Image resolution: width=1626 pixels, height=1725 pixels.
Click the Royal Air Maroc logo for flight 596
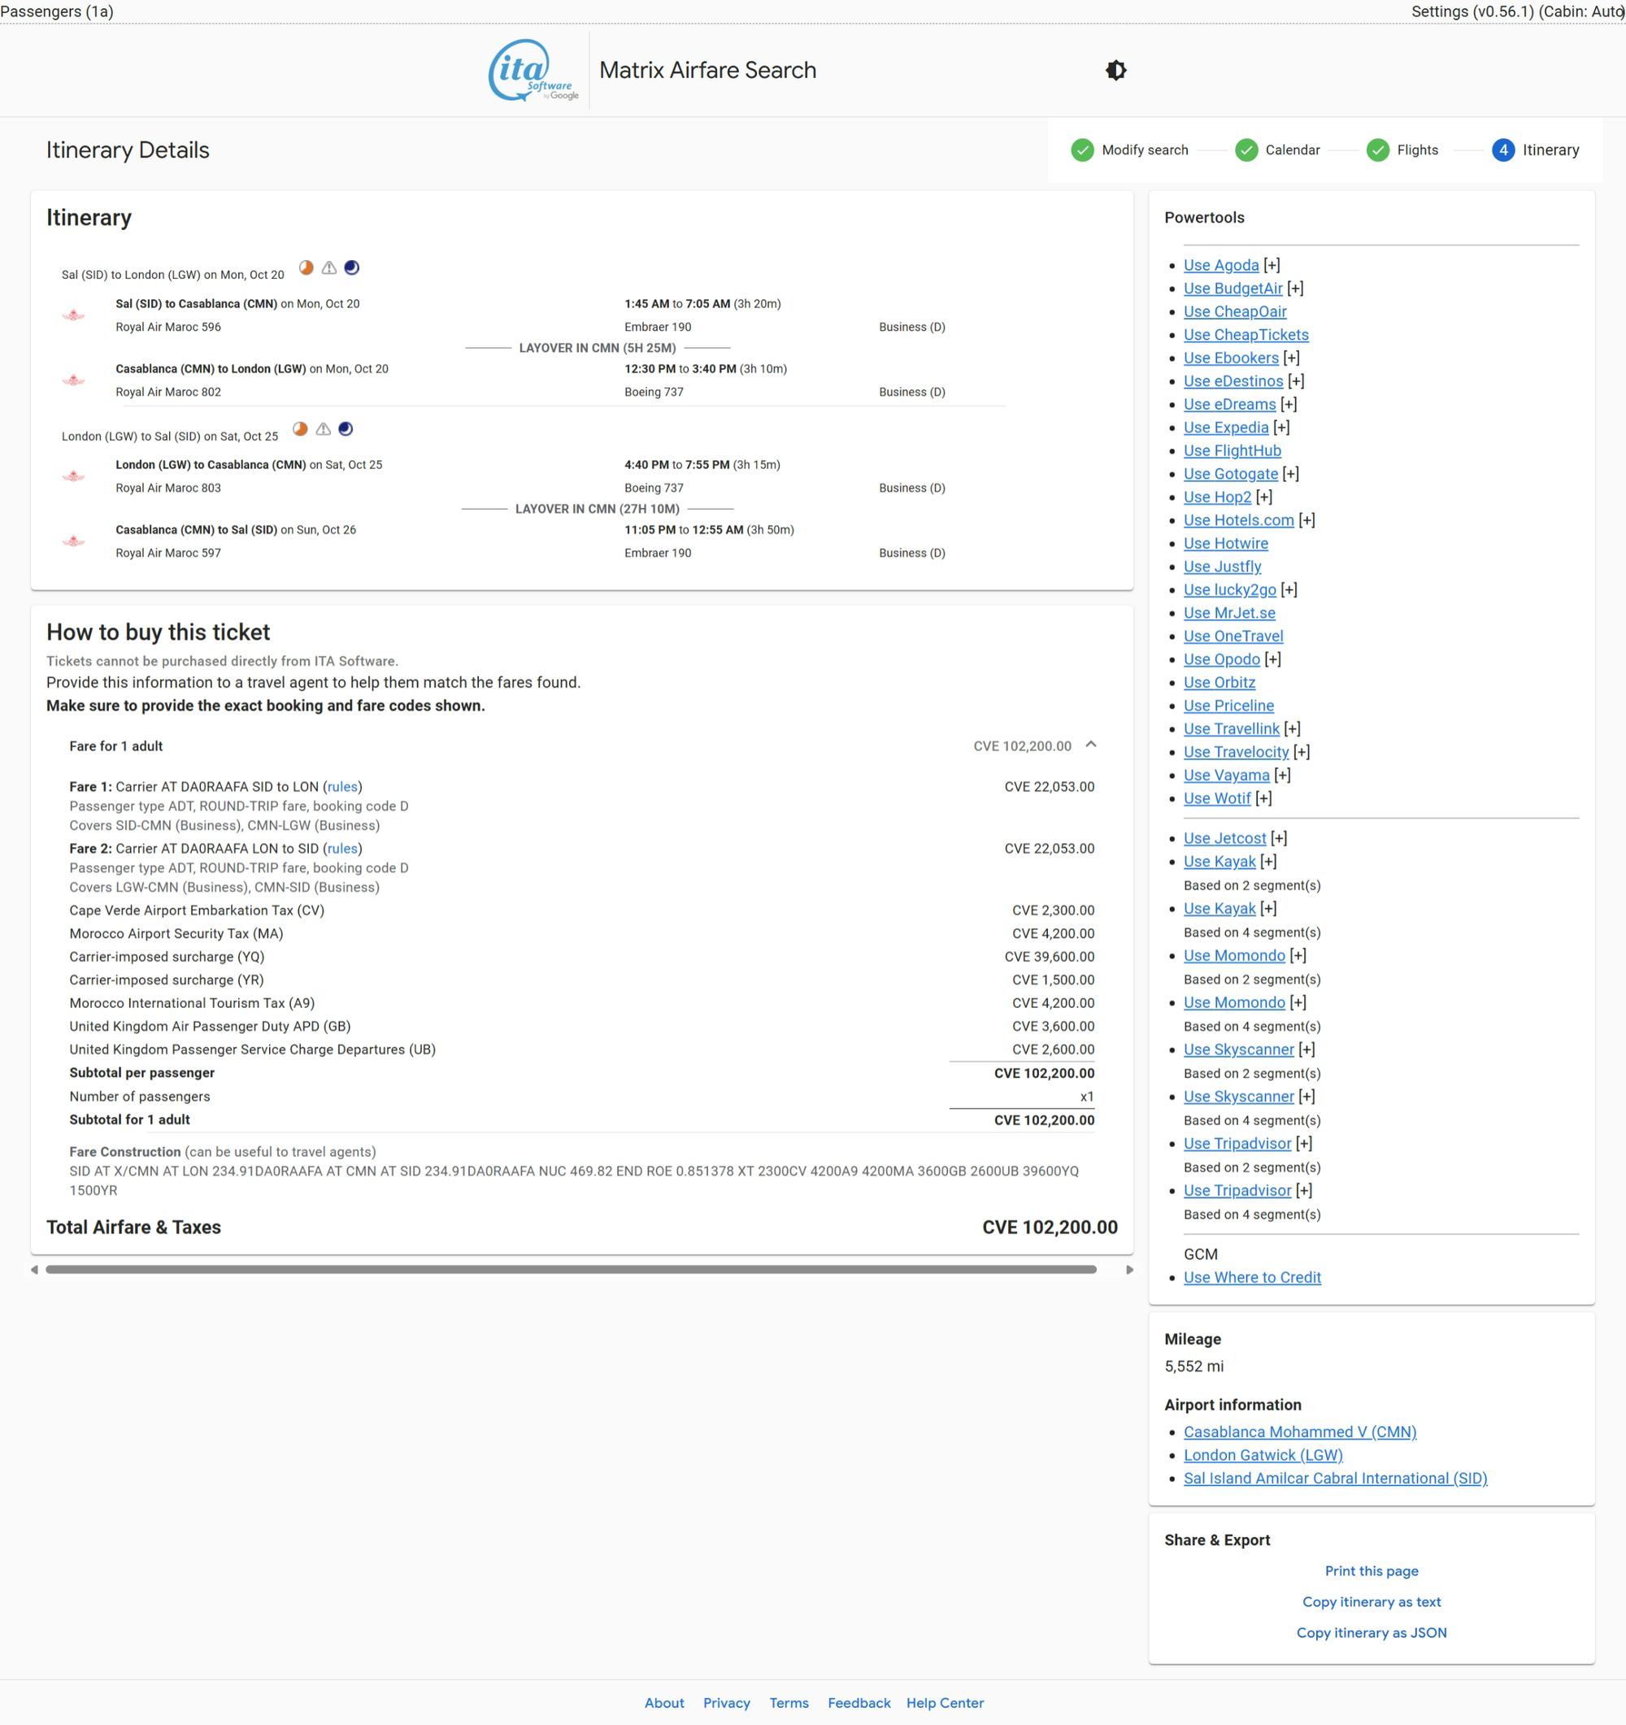click(x=74, y=315)
